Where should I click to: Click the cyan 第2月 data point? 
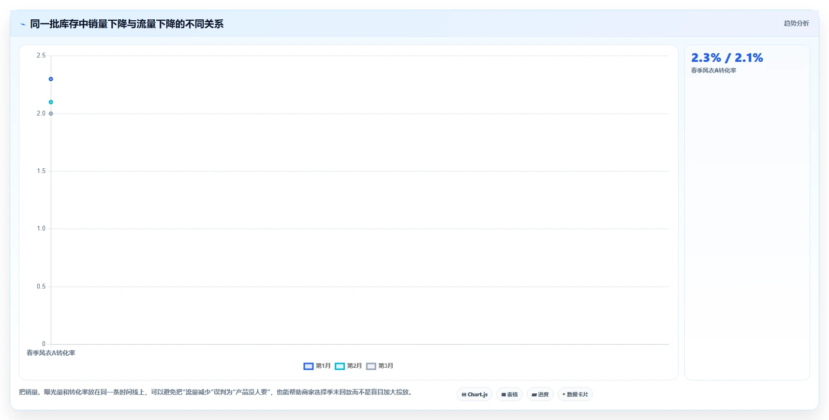(51, 102)
